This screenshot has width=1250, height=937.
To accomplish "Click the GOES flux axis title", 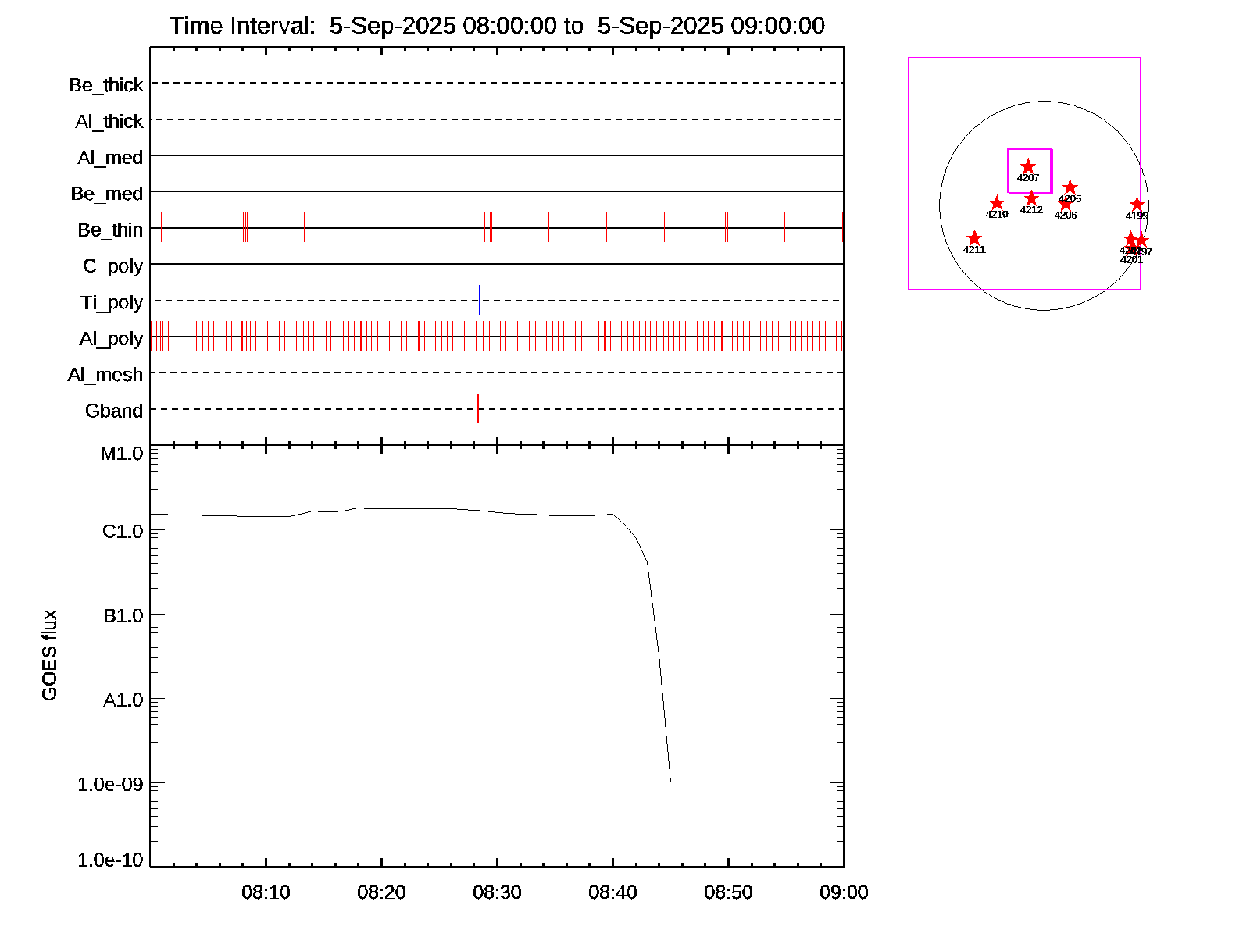I will click(x=49, y=655).
